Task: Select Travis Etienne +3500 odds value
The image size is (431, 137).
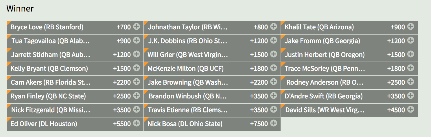Action: (259, 110)
